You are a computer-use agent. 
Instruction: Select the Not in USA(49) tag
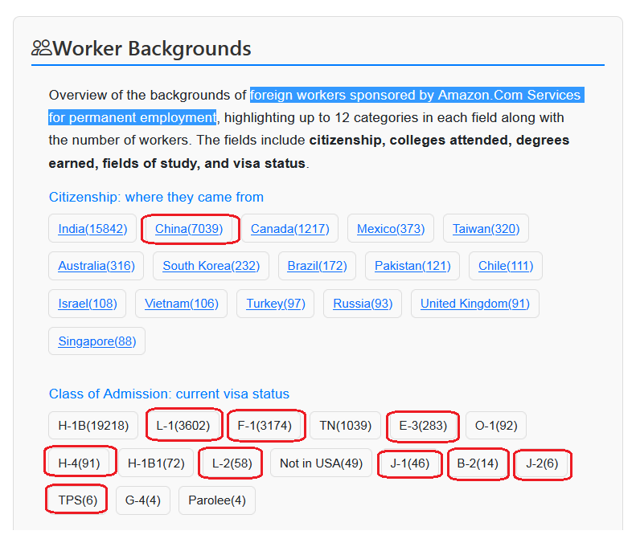click(x=322, y=463)
